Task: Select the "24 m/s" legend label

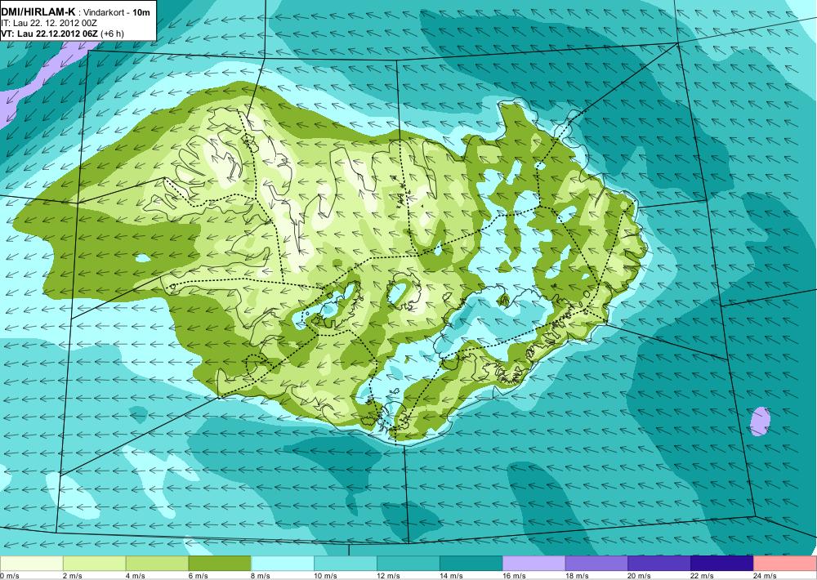Action: point(765,576)
